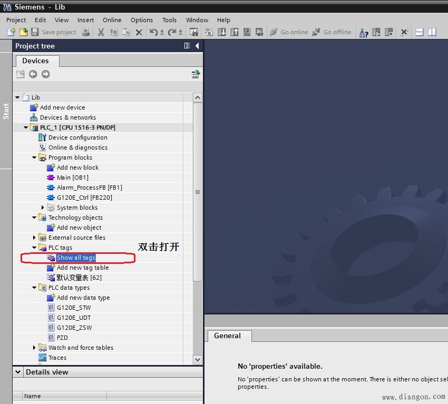Open the Project menu
Screen dimensions: 448x404
pyautogui.click(x=16, y=20)
